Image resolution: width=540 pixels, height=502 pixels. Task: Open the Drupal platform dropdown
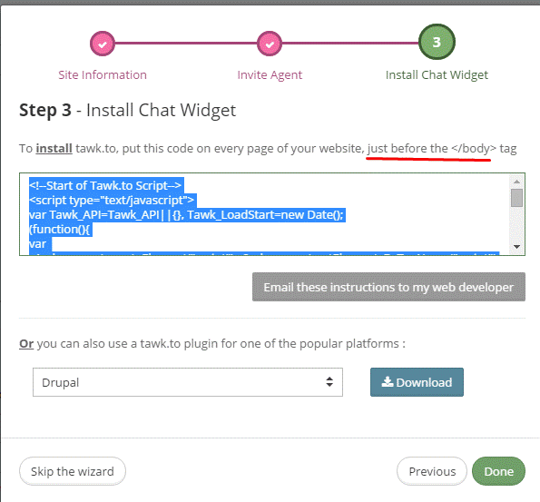[188, 382]
